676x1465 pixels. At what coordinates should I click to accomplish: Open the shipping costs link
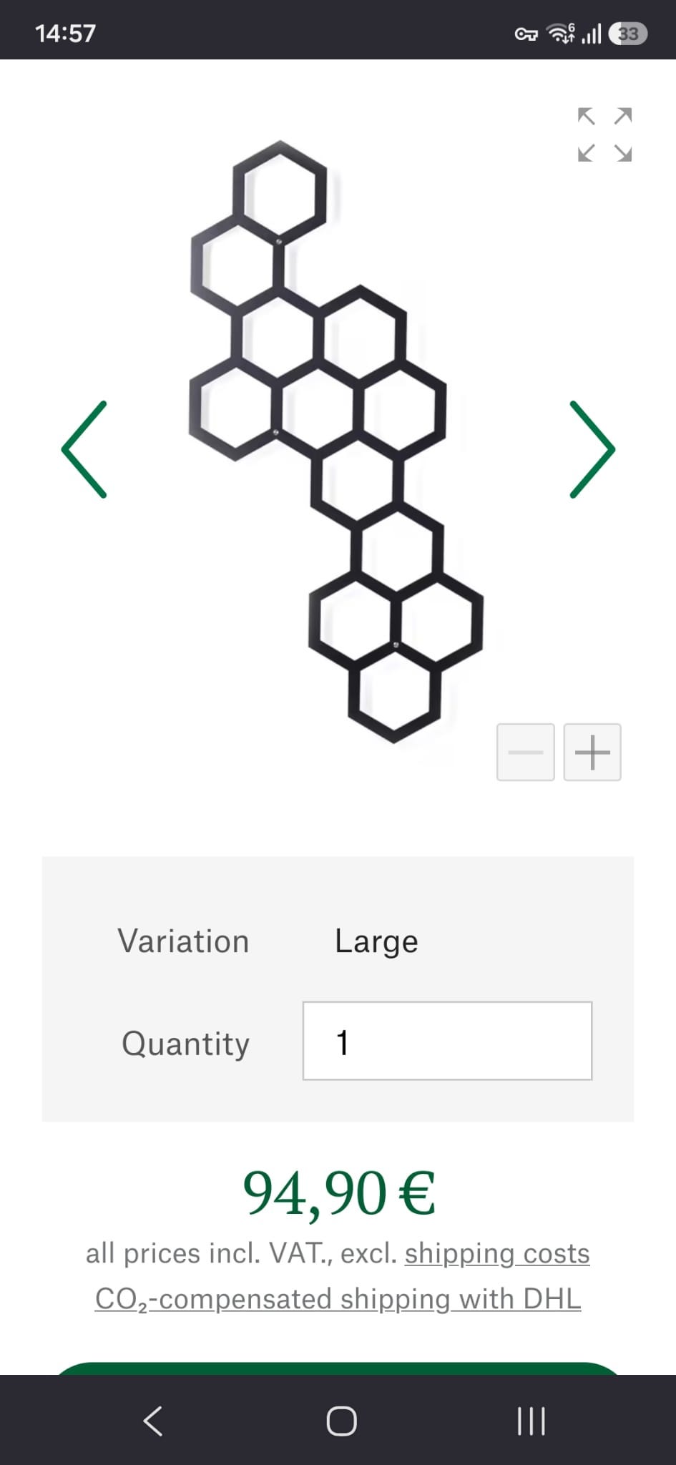click(497, 1253)
